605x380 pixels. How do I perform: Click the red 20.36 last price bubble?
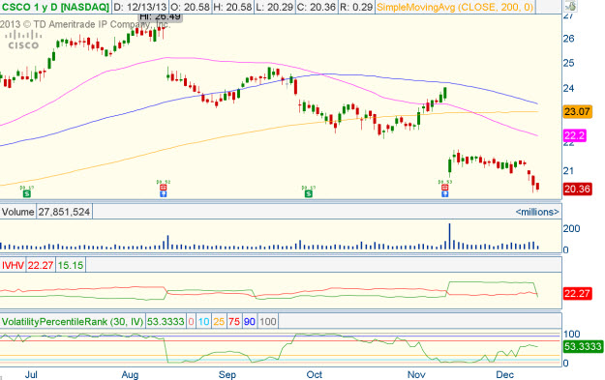577,189
